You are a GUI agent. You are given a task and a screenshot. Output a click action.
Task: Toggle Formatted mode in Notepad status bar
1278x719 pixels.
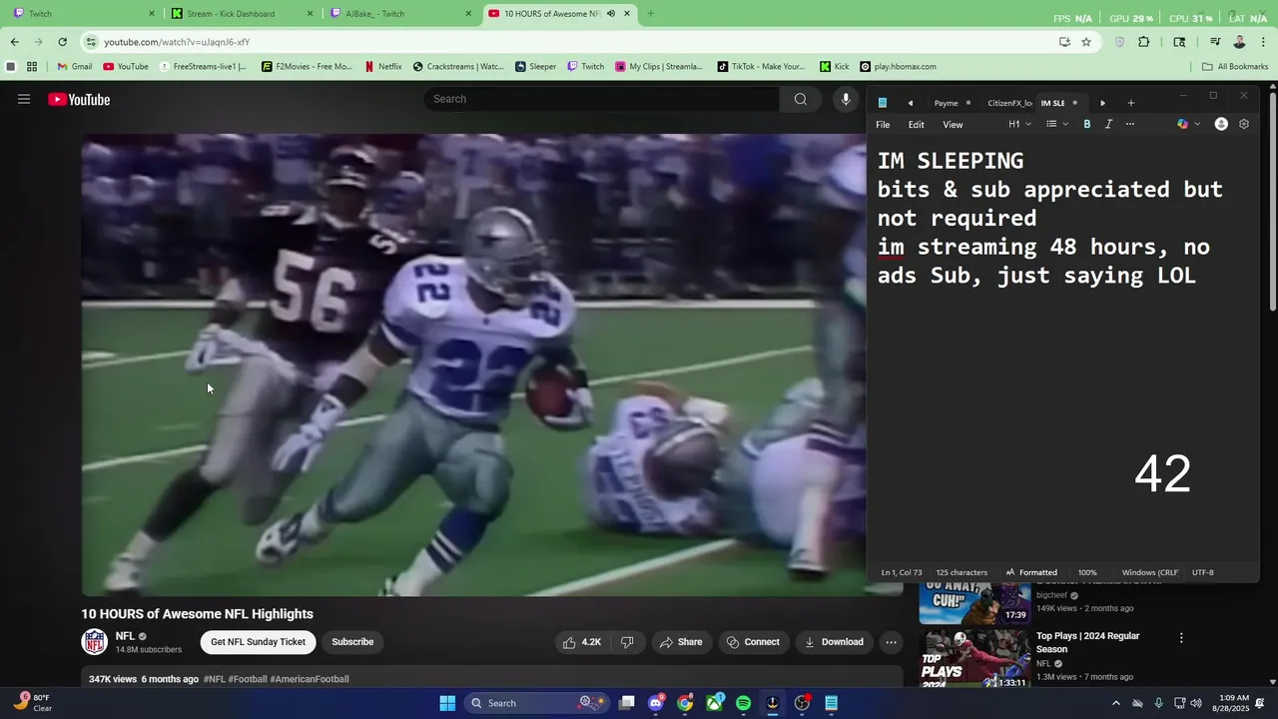click(1031, 572)
